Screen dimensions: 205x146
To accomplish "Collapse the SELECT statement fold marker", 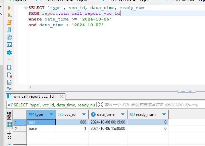I will [x=26, y=7].
